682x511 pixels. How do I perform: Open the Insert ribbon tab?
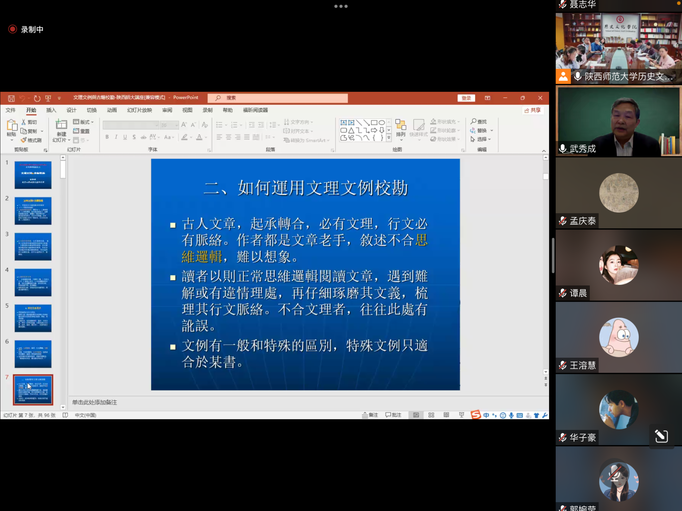tap(51, 110)
